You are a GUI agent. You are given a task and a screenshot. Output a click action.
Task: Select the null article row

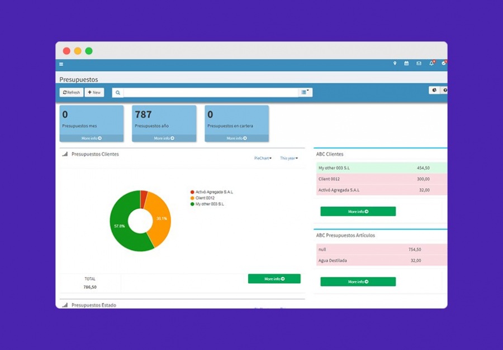[382, 250]
